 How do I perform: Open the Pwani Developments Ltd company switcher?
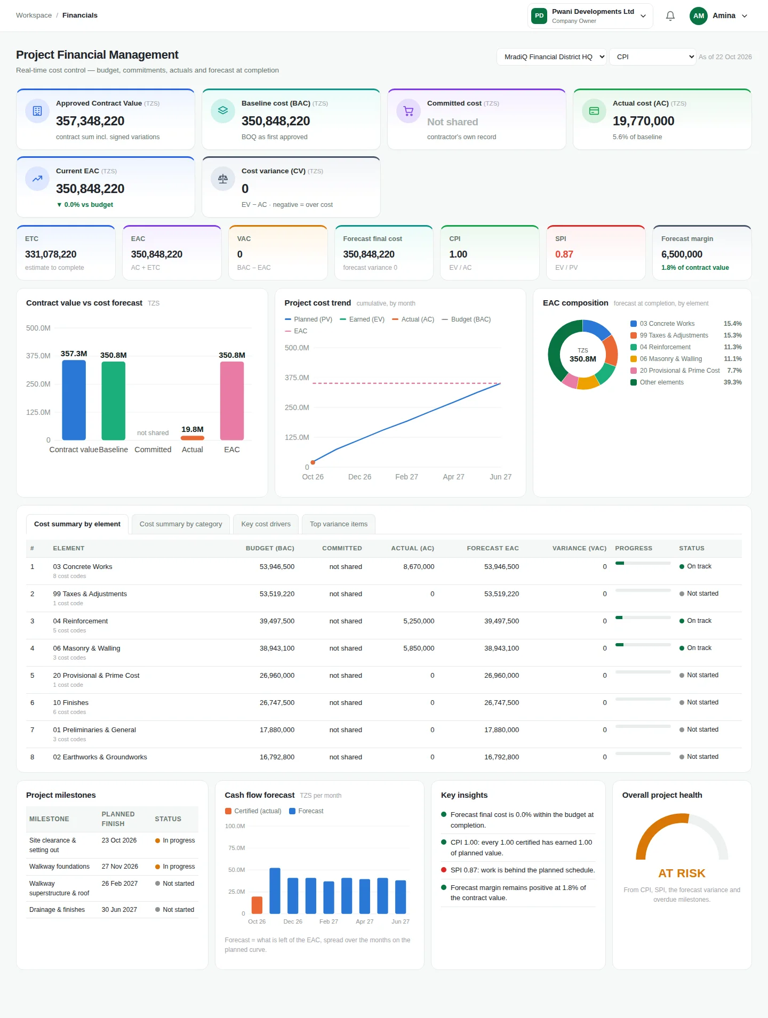tap(590, 16)
